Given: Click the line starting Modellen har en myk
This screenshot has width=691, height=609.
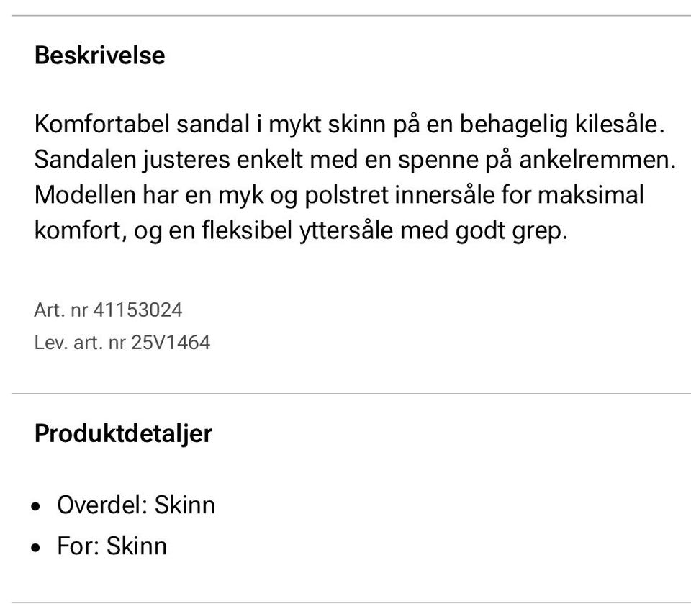Looking at the screenshot, I should tap(338, 195).
